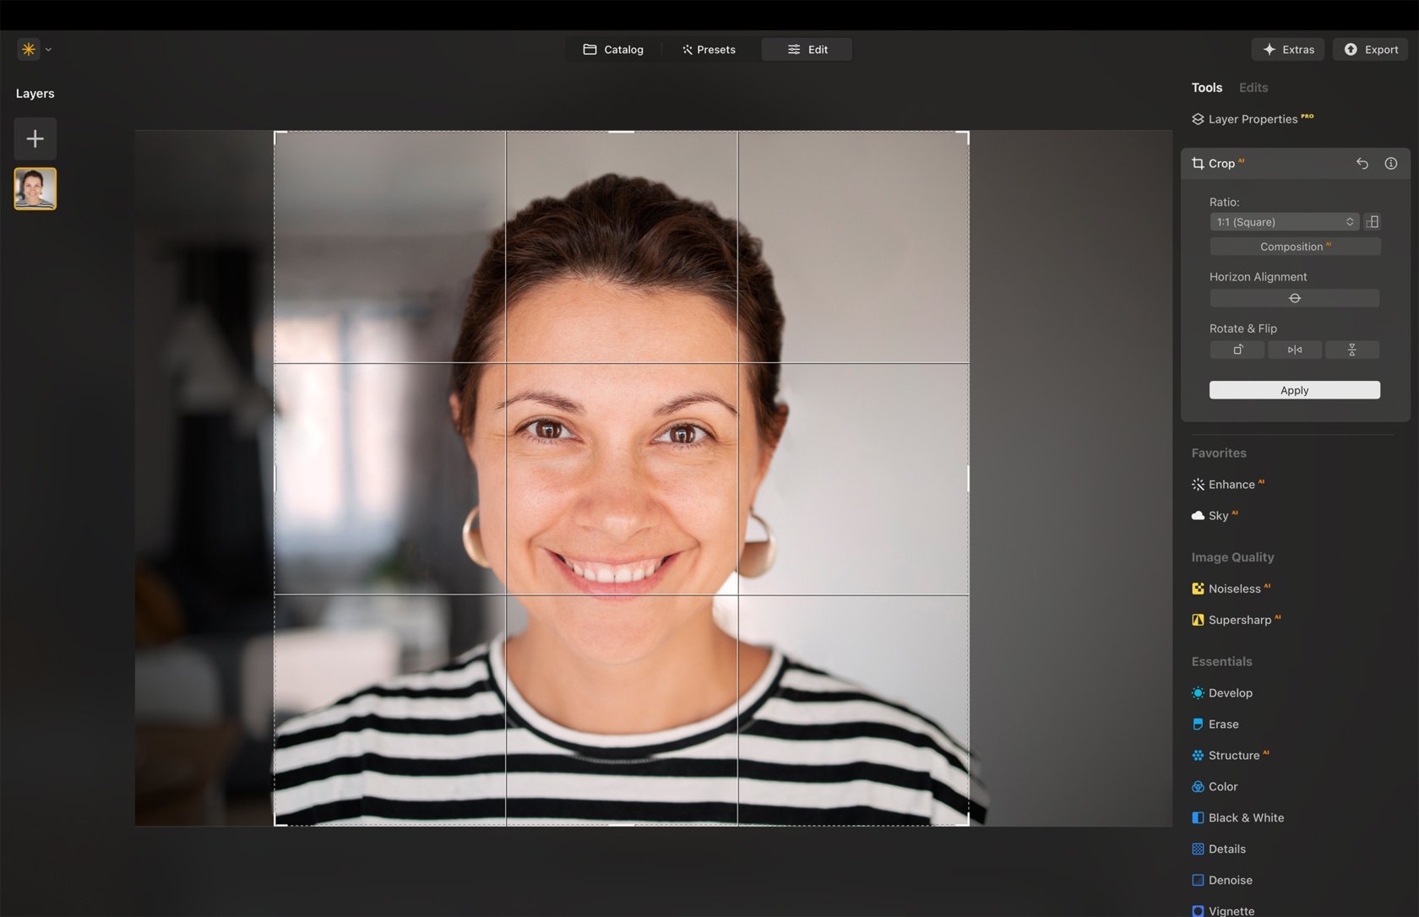This screenshot has height=917, width=1419.
Task: Open the Luminar logo menu chevron
Action: (x=48, y=50)
